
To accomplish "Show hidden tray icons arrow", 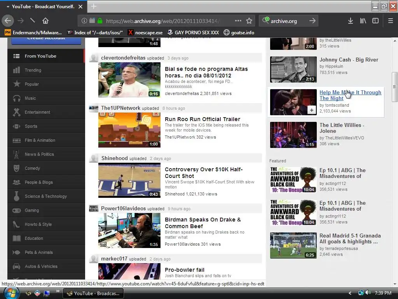I will click(x=350, y=293).
